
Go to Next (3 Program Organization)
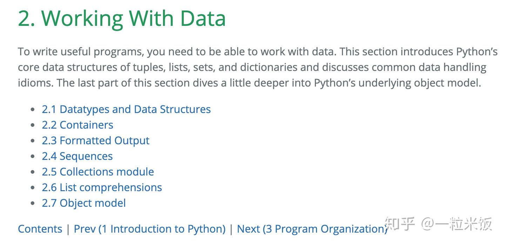311,229
